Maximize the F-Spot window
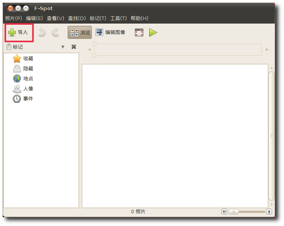The width and height of the screenshot is (284, 226). click(x=26, y=8)
